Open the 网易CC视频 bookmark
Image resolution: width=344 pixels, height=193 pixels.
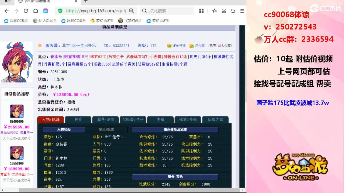(x=16, y=21)
